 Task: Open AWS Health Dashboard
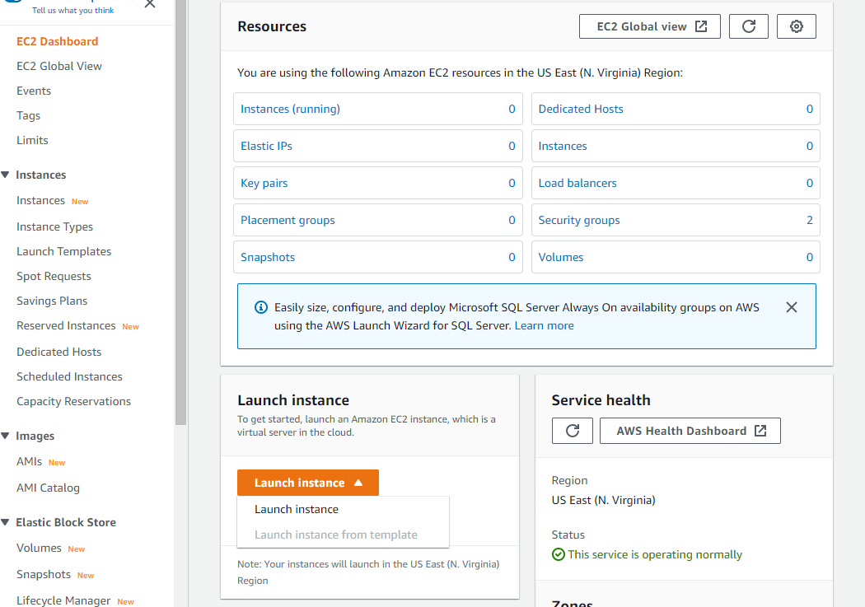[690, 431]
